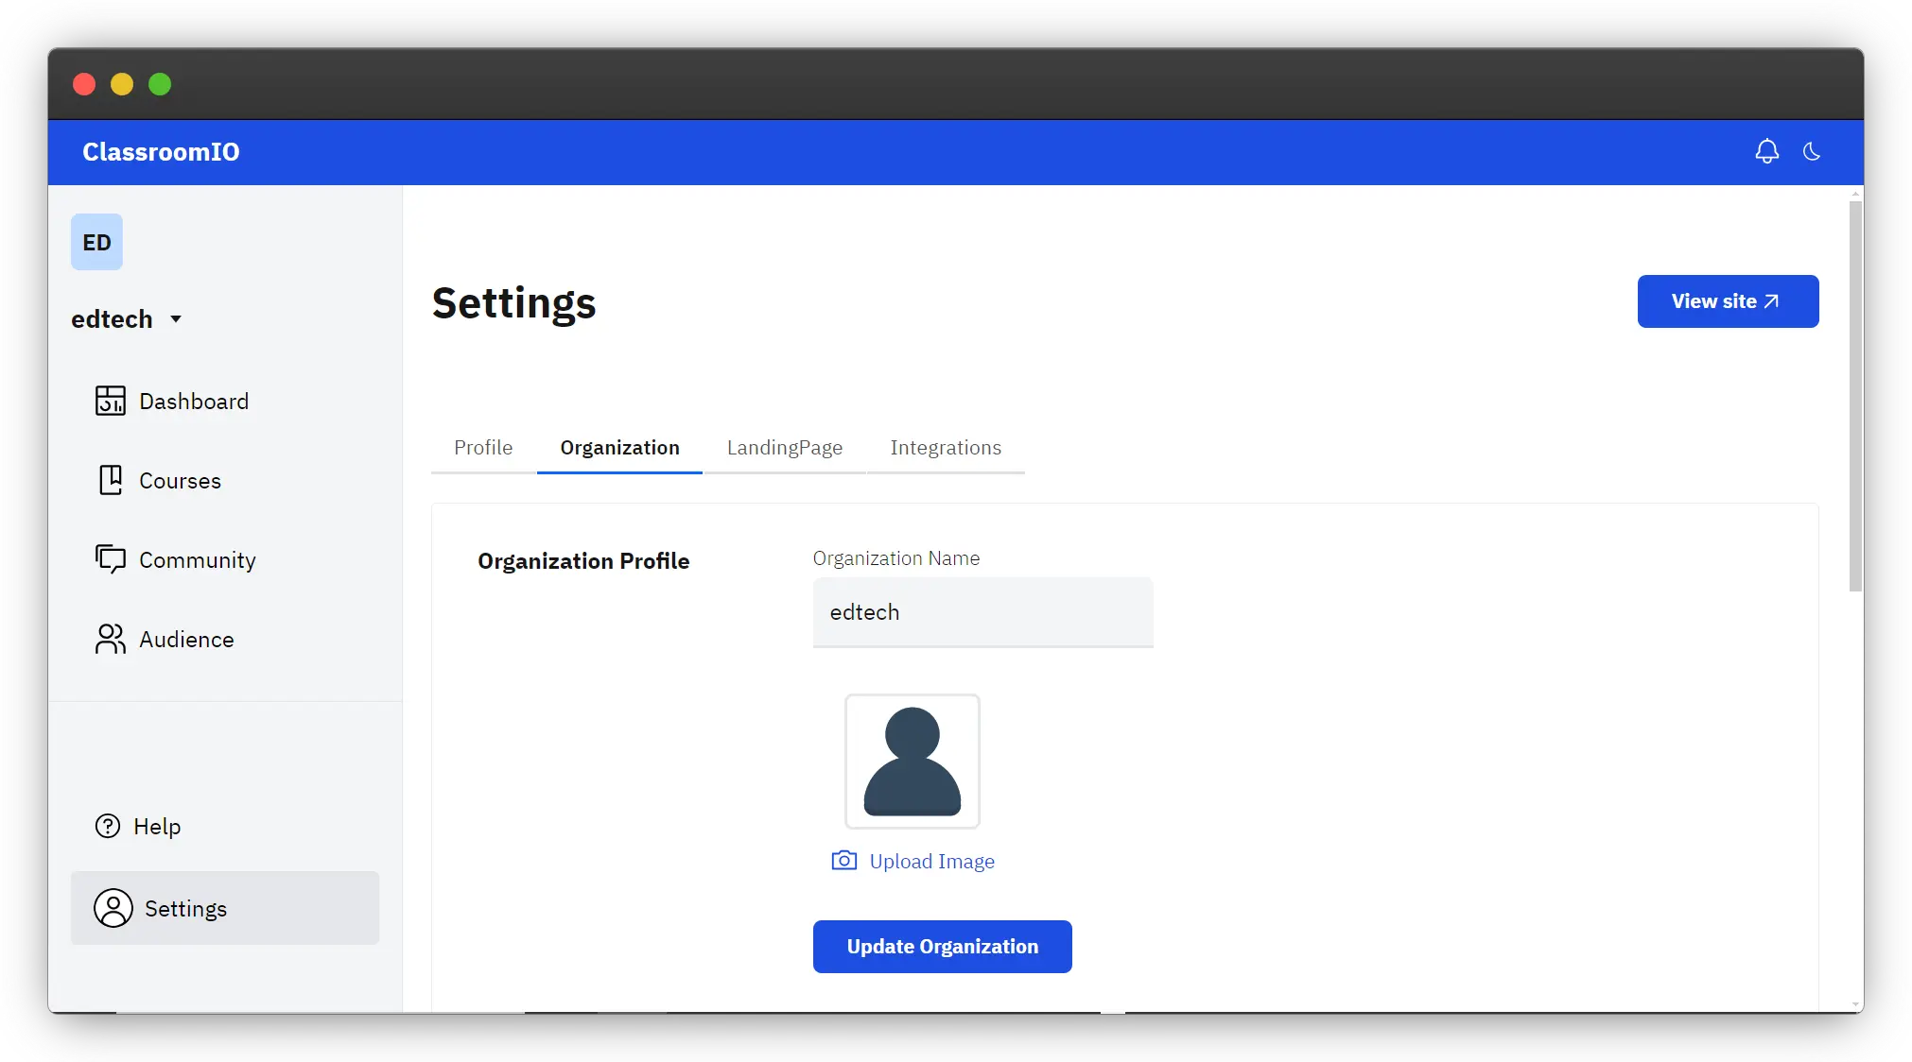This screenshot has height=1062, width=1912.
Task: Click the organization avatar thumbnail
Action: point(912,762)
